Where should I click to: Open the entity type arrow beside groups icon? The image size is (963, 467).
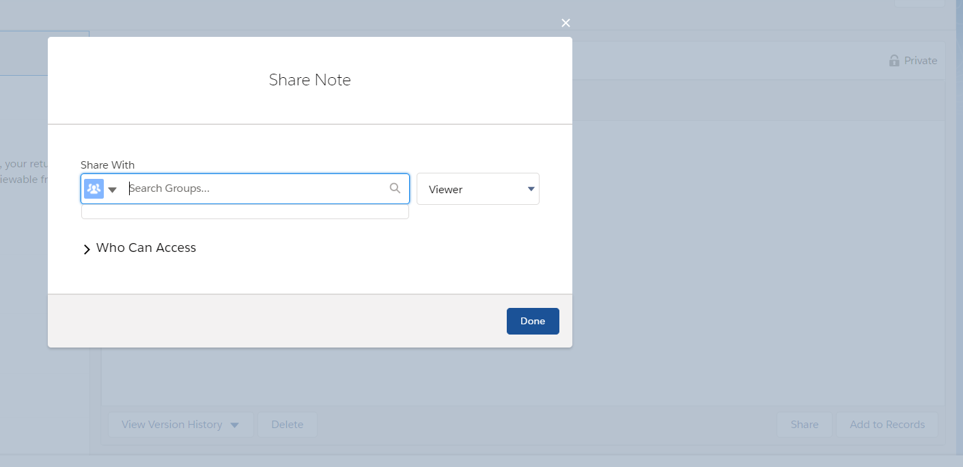click(x=113, y=189)
